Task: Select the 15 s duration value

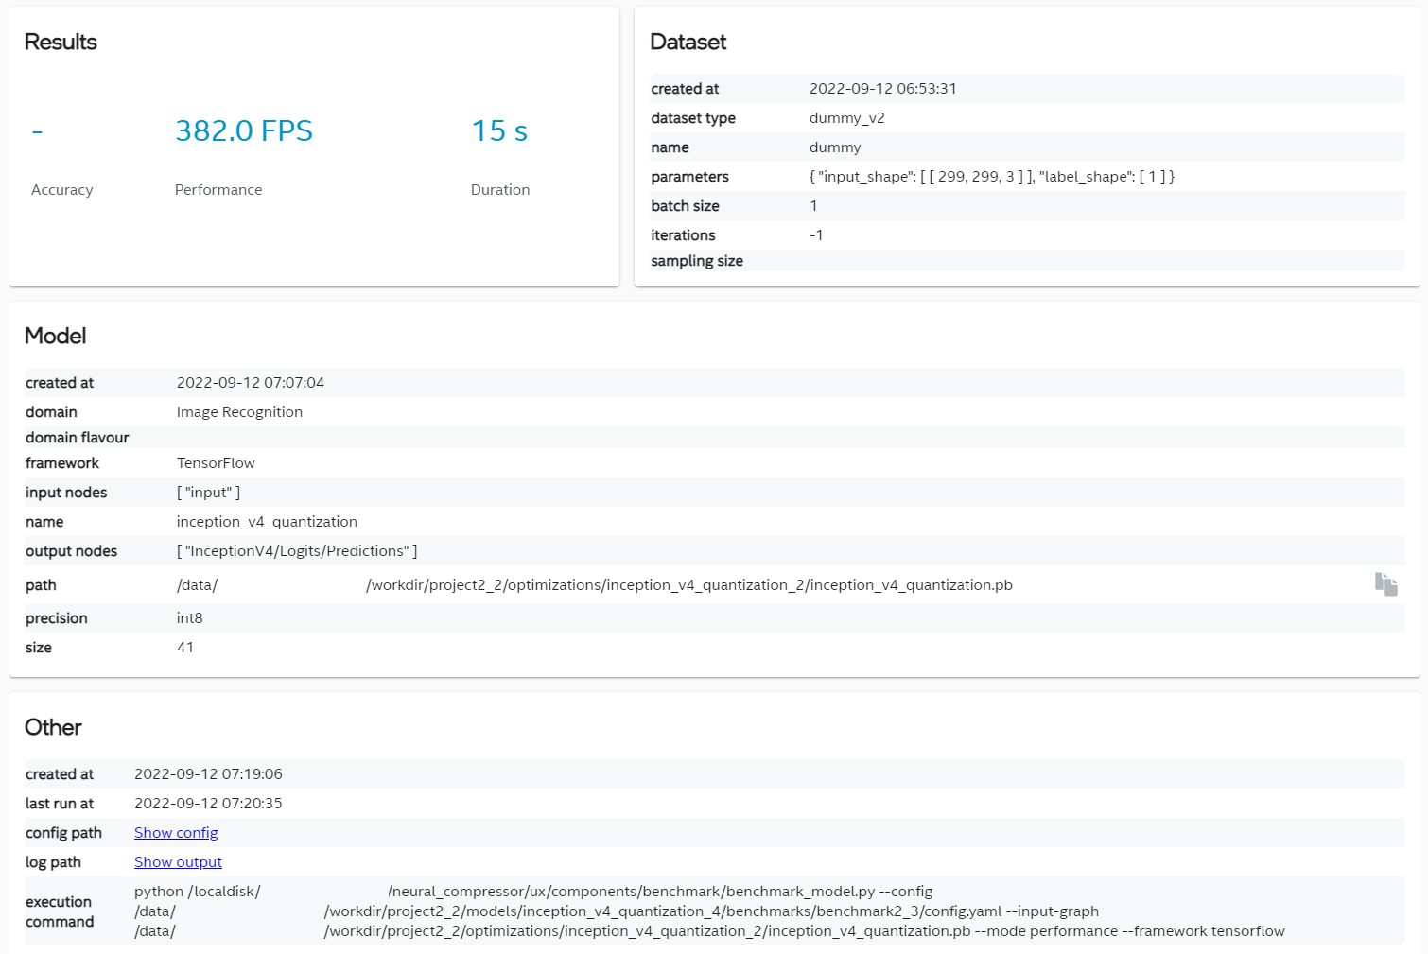Action: coord(499,130)
